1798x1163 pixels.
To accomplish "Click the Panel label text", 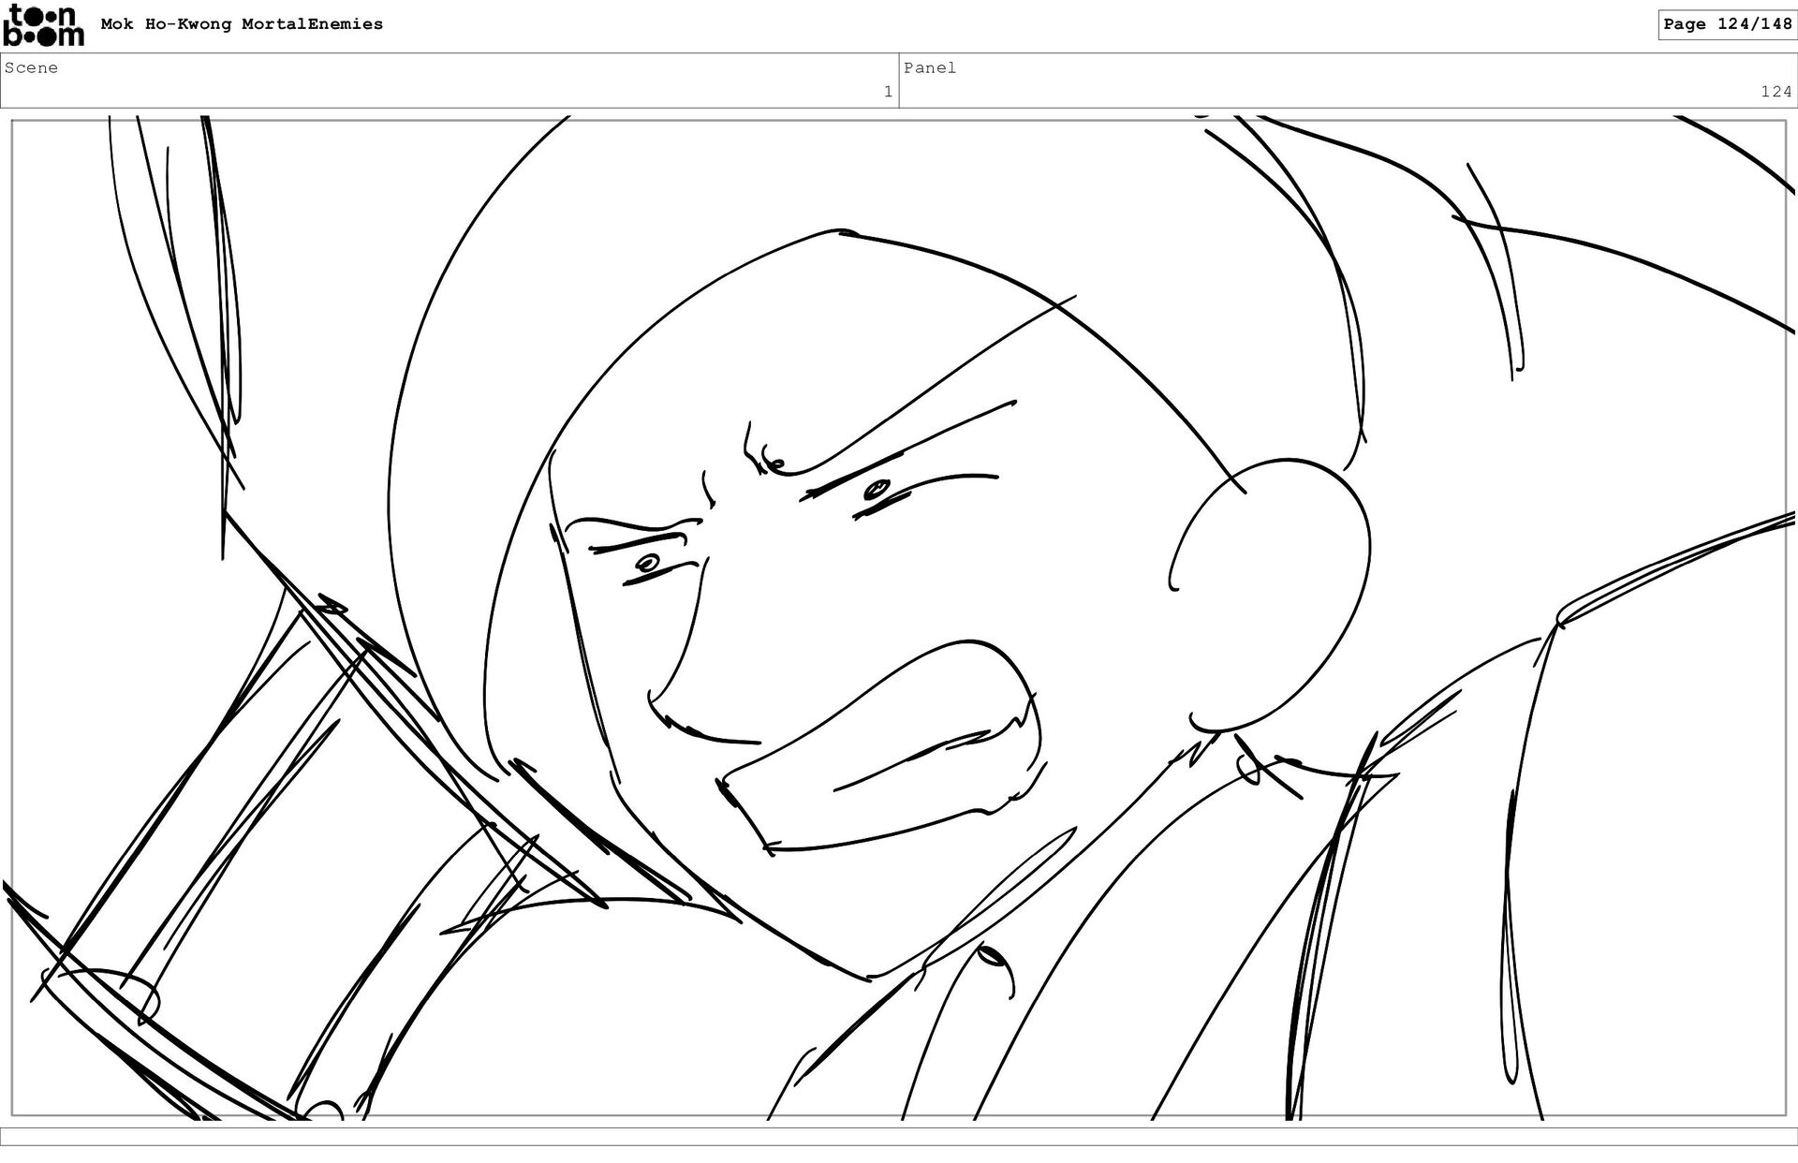I will 929,67.
